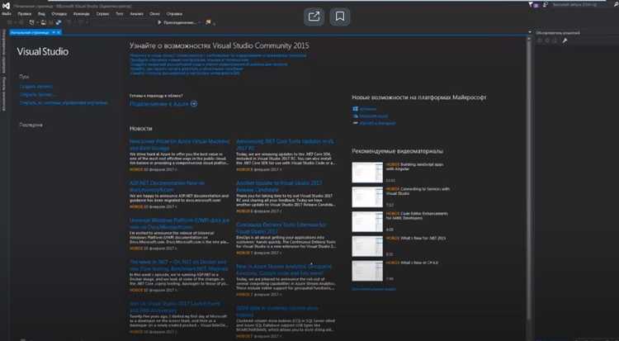
Task: Close the Начальная страница tab
Action: (x=59, y=32)
